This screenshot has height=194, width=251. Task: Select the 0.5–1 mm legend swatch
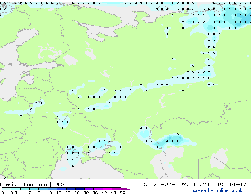[x=16, y=189]
